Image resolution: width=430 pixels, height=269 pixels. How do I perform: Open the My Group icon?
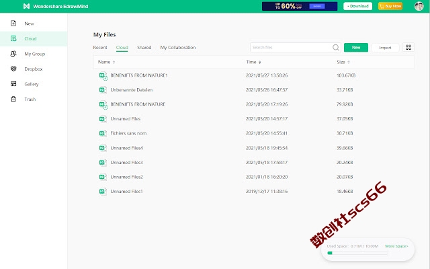(x=13, y=54)
